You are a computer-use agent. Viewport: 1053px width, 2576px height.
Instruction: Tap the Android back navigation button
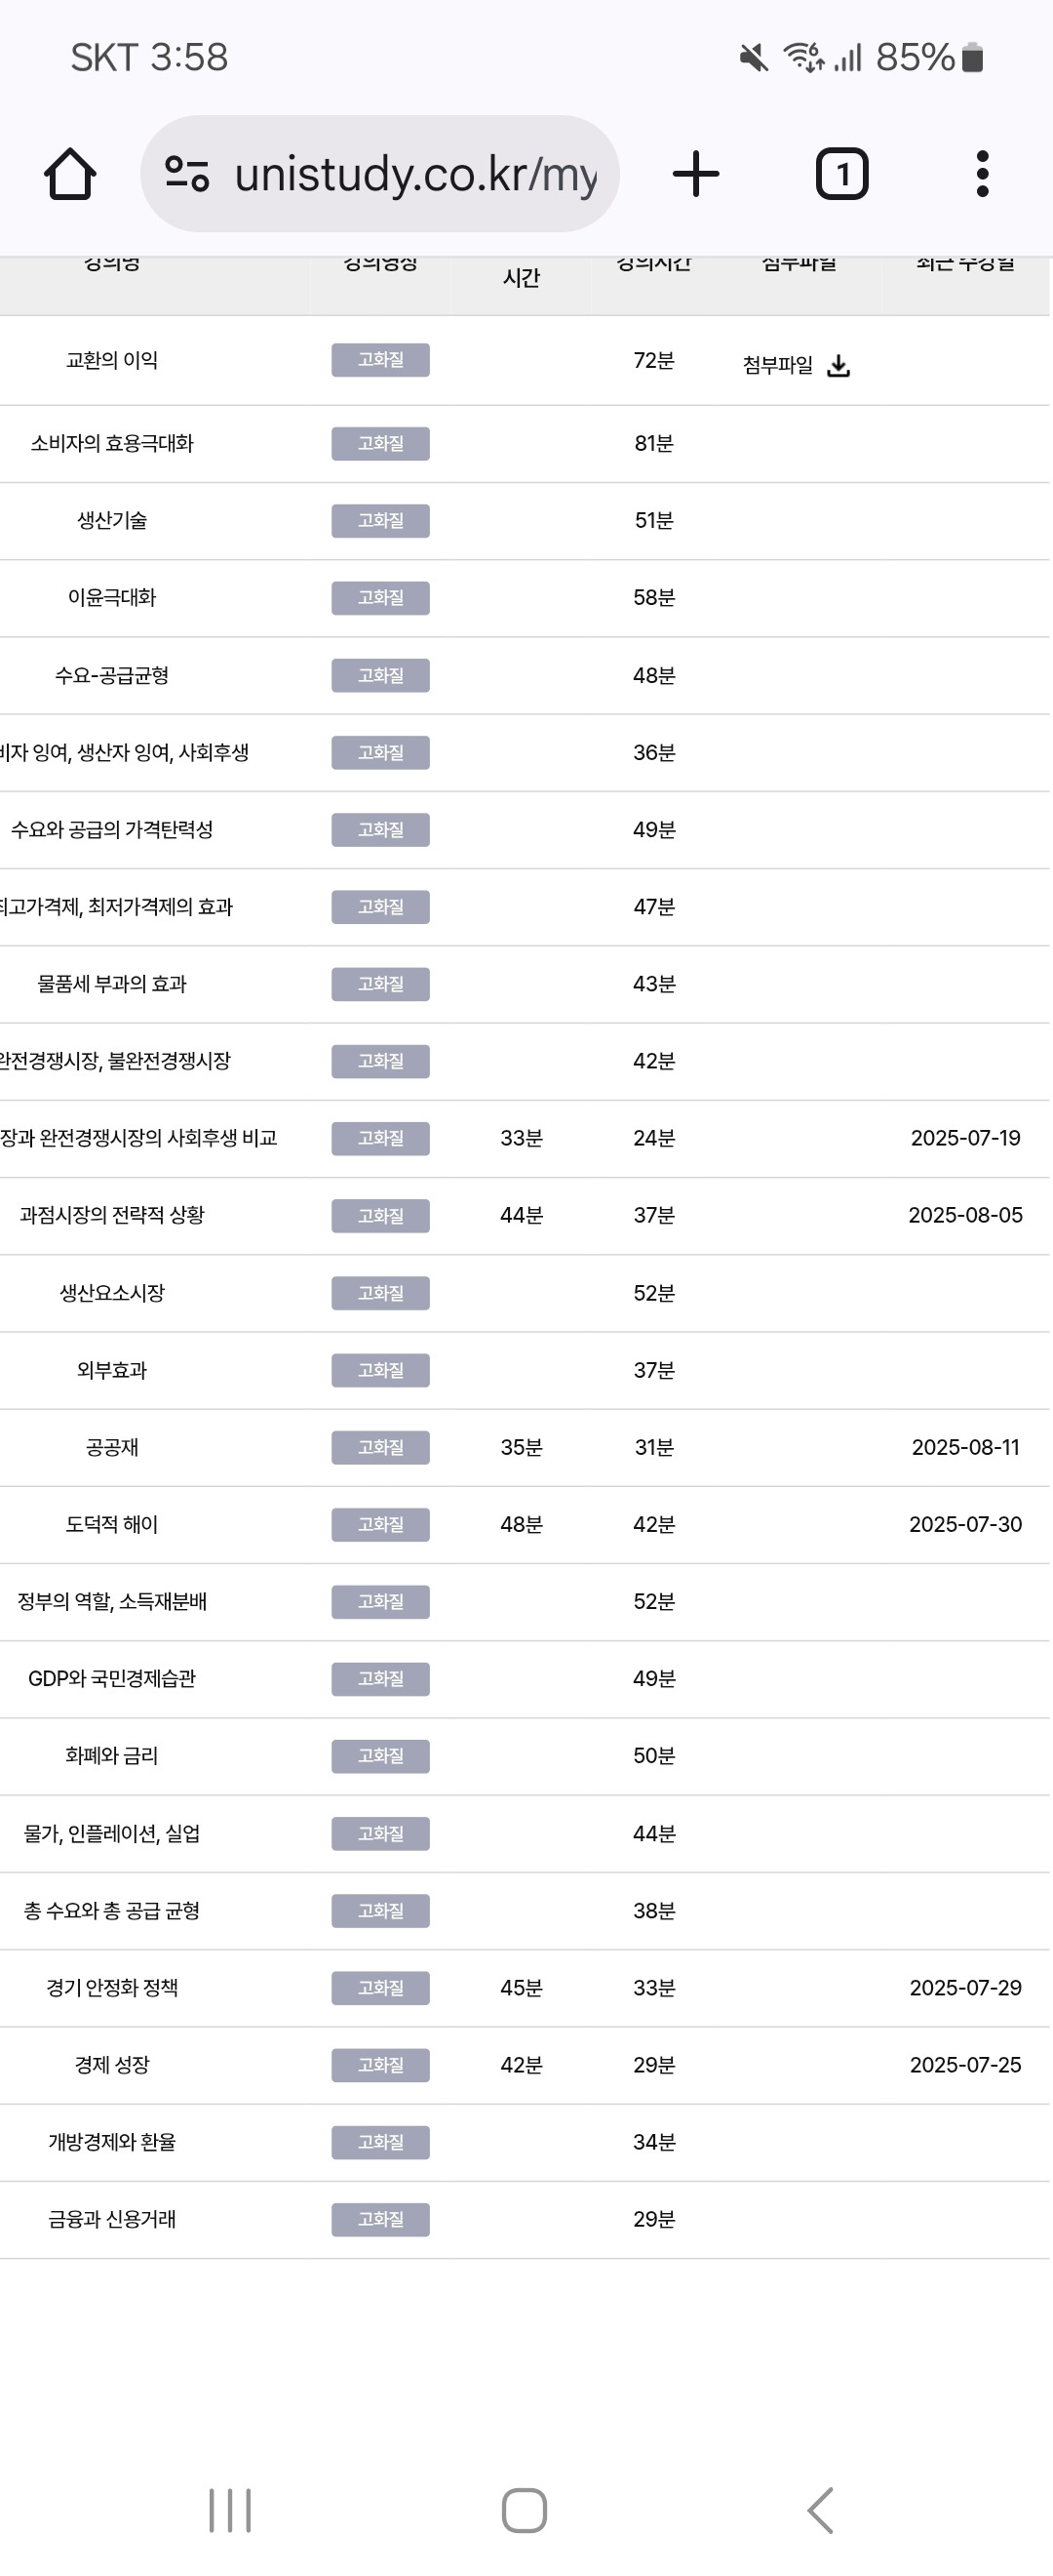(821, 2508)
